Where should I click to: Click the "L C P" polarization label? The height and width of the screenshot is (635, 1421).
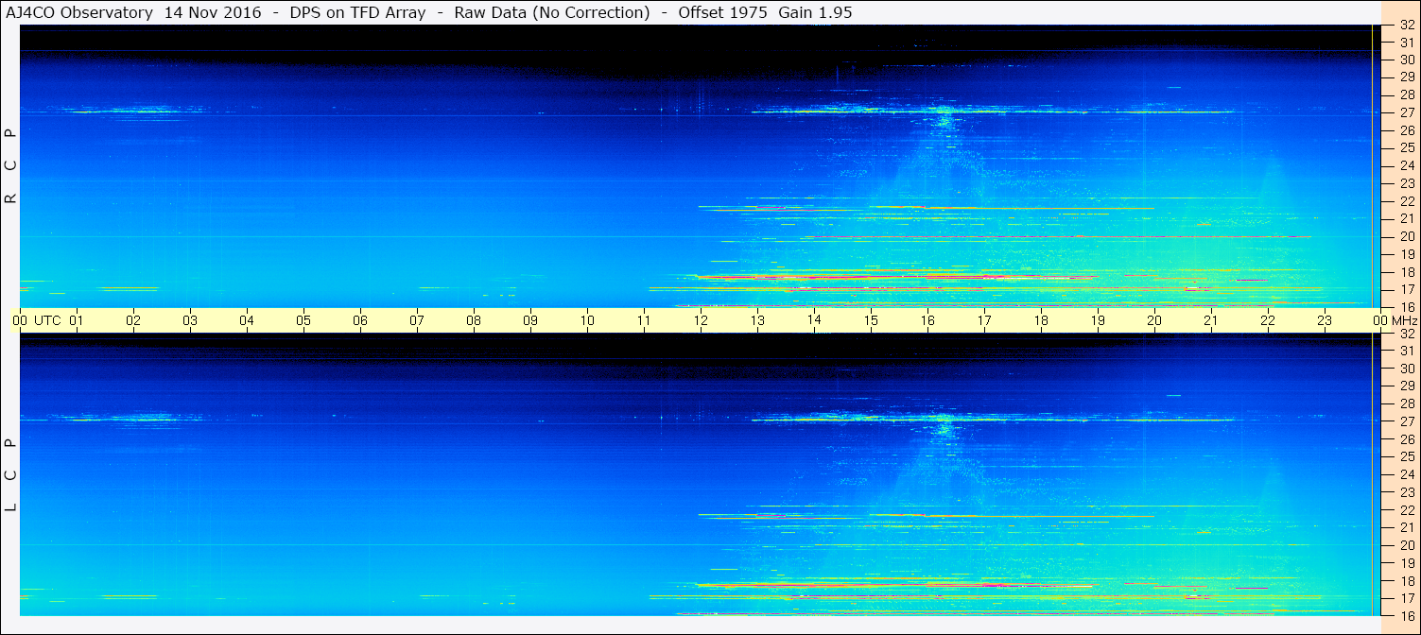click(x=10, y=474)
